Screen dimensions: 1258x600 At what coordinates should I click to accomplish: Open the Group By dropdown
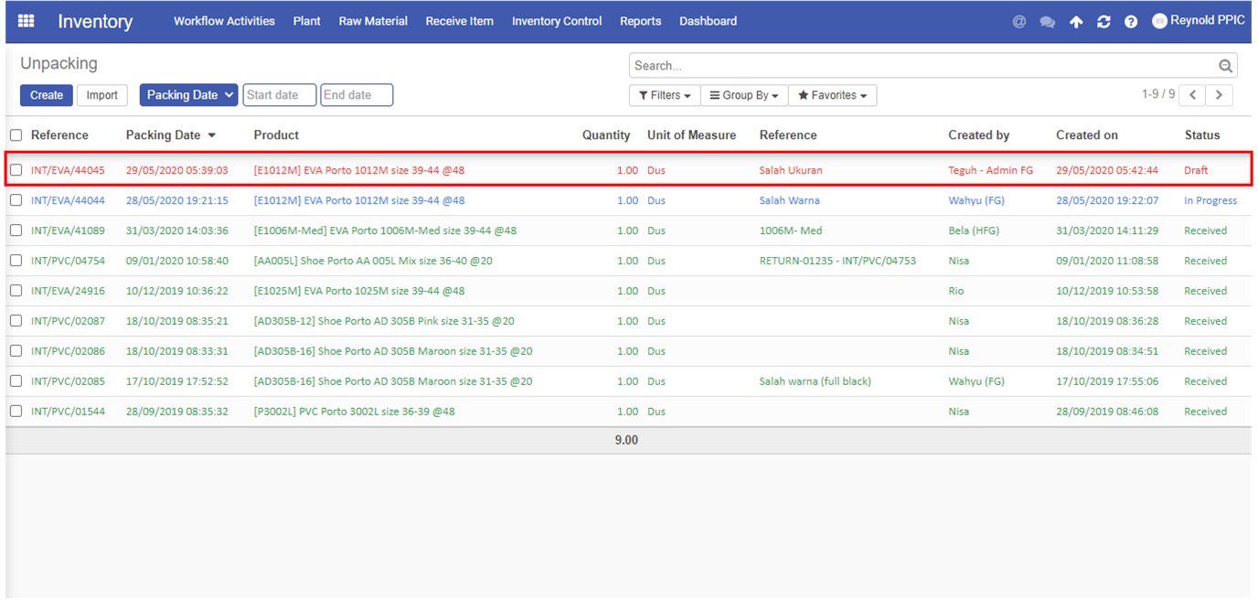(x=744, y=95)
